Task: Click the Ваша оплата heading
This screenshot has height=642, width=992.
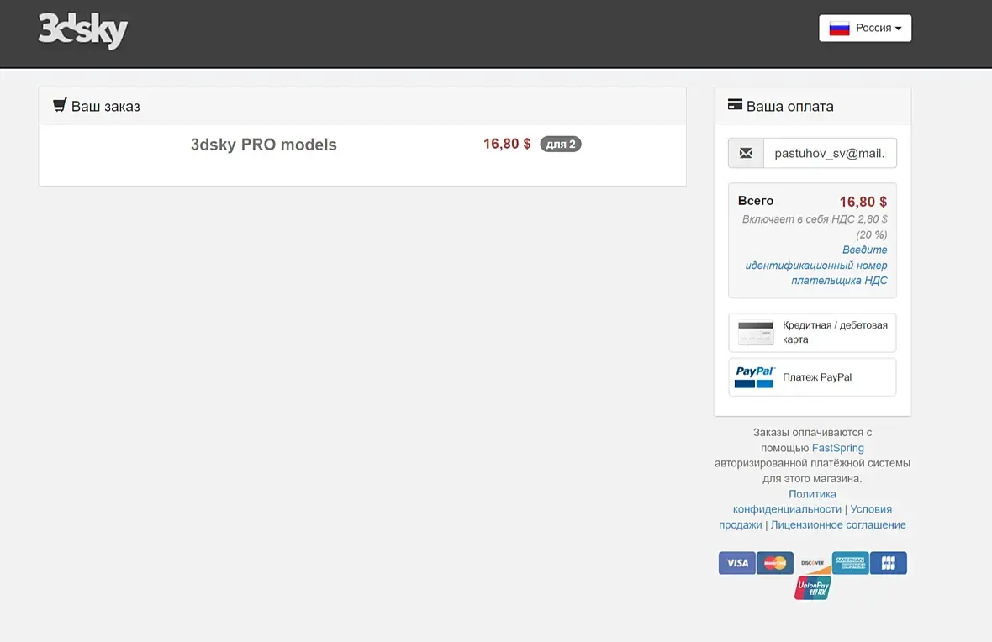Action: (x=790, y=106)
